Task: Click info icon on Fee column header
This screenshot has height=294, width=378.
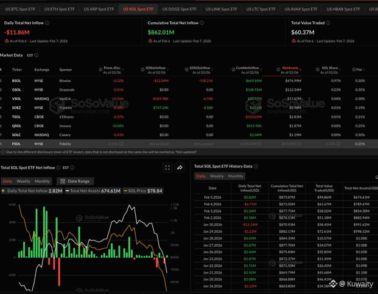Action: pyautogui.click(x=354, y=70)
